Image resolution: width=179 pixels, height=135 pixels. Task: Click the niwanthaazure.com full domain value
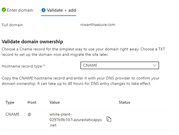(x=98, y=25)
